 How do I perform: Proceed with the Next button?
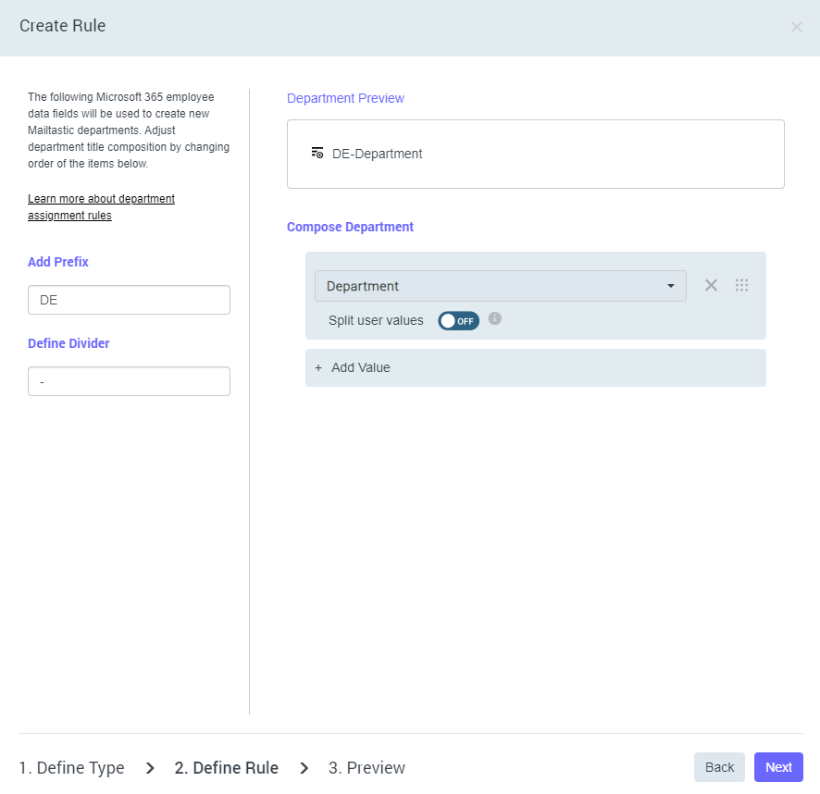[x=778, y=767]
